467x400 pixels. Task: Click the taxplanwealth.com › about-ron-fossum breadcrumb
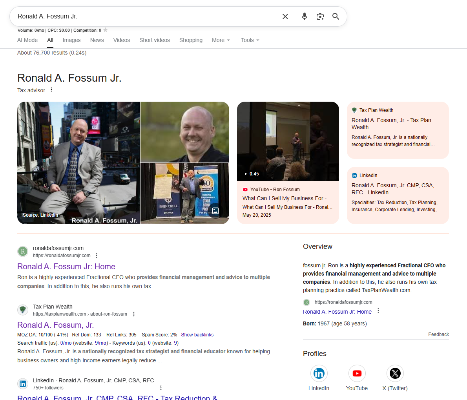pyautogui.click(x=80, y=314)
